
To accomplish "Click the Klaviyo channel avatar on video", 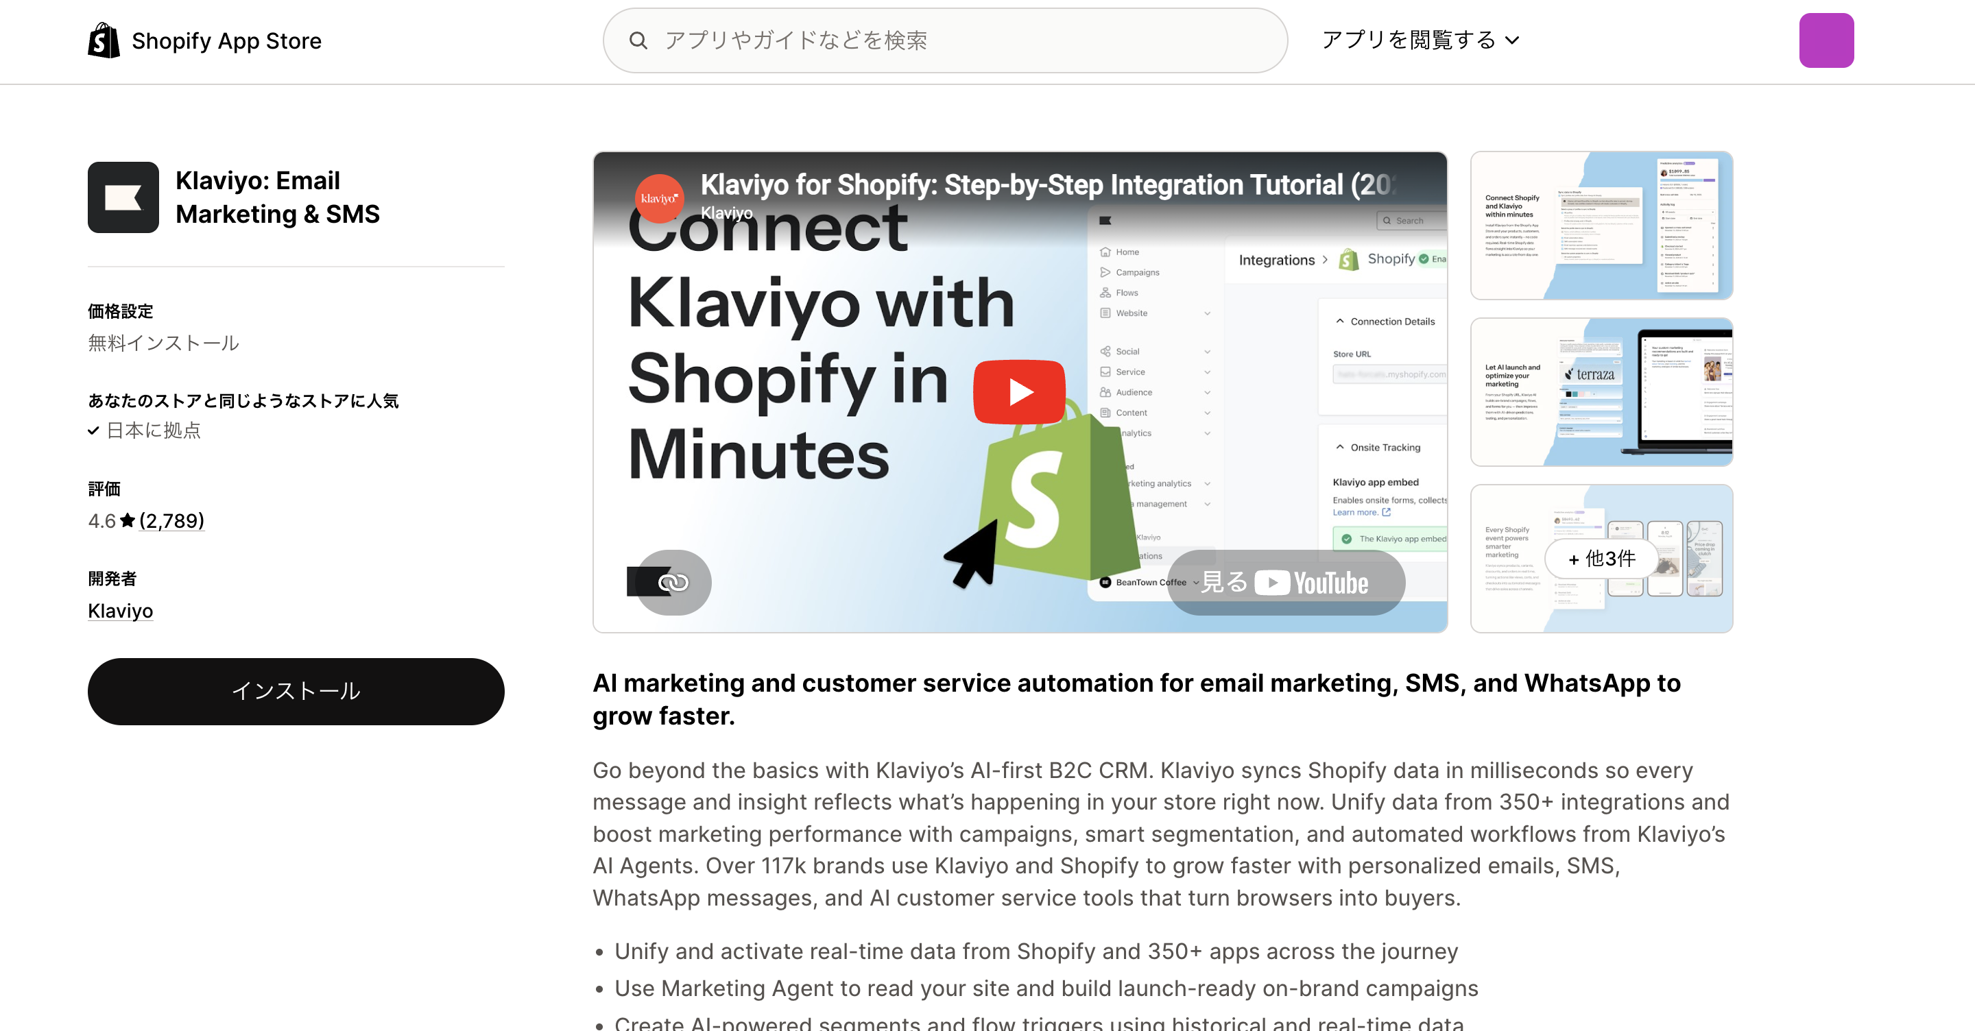I will pyautogui.click(x=659, y=199).
